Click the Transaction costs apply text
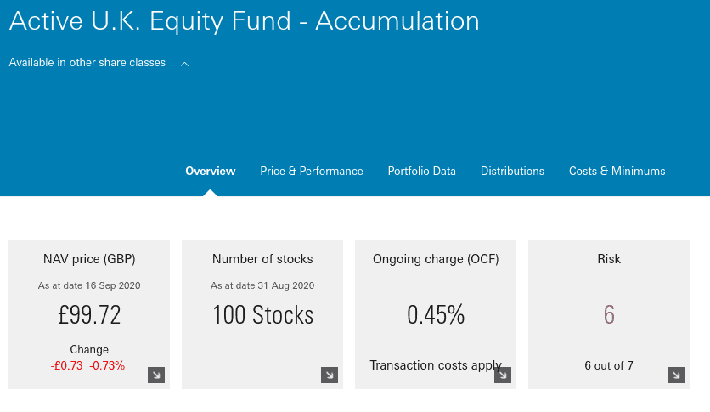 436,365
